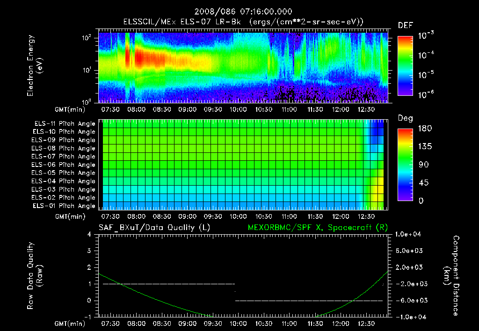Select the DEF legend label
Viewport: 479px width, 331px height.
[x=406, y=25]
